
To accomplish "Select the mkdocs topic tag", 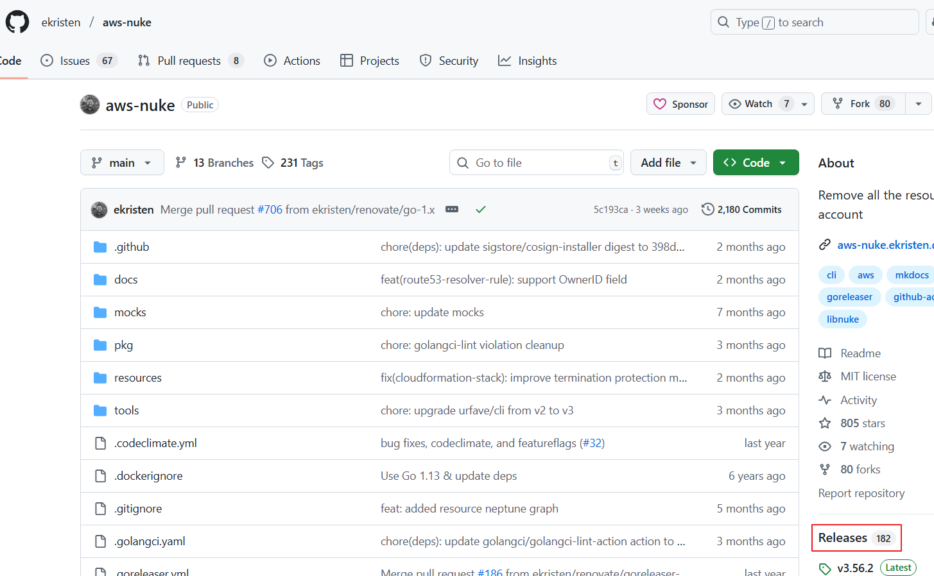I will pos(911,275).
